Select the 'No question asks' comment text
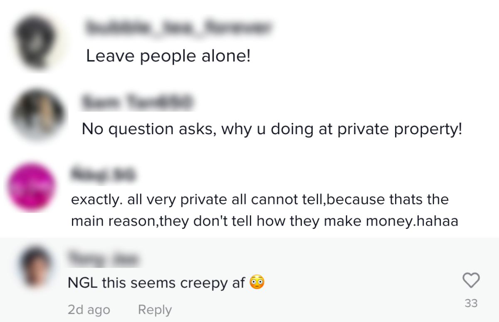This screenshot has height=322, width=499. click(x=272, y=129)
